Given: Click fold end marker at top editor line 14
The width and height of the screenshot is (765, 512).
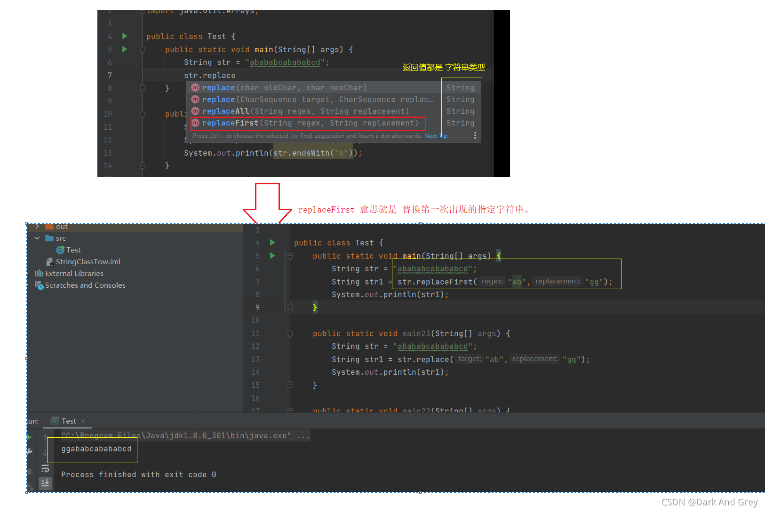Looking at the screenshot, I should click(x=143, y=165).
